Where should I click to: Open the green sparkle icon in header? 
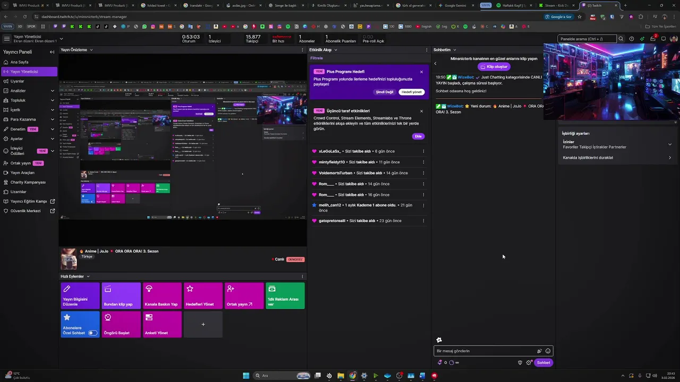click(x=642, y=39)
